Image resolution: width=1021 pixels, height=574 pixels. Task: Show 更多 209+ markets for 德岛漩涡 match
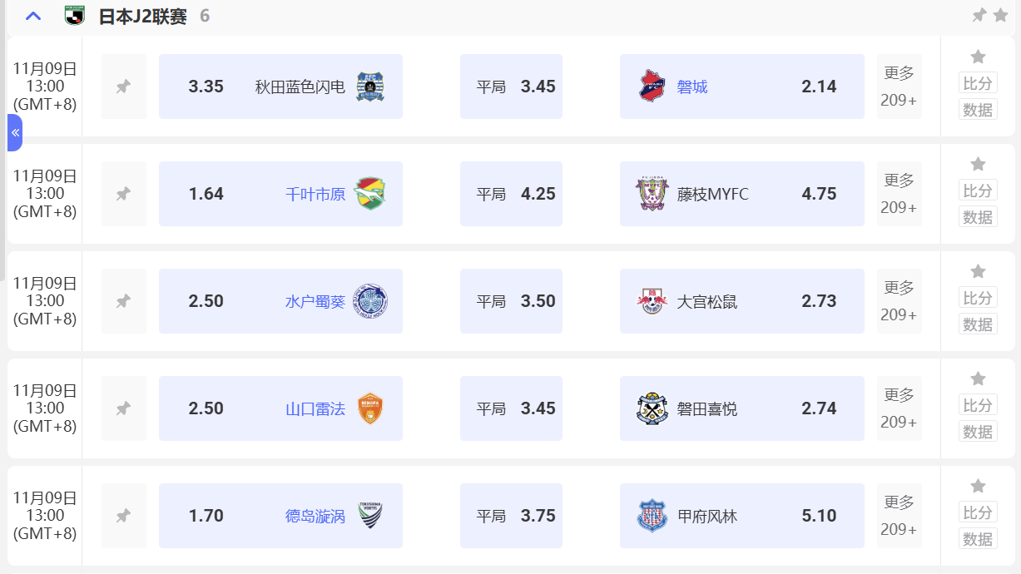[x=899, y=516]
